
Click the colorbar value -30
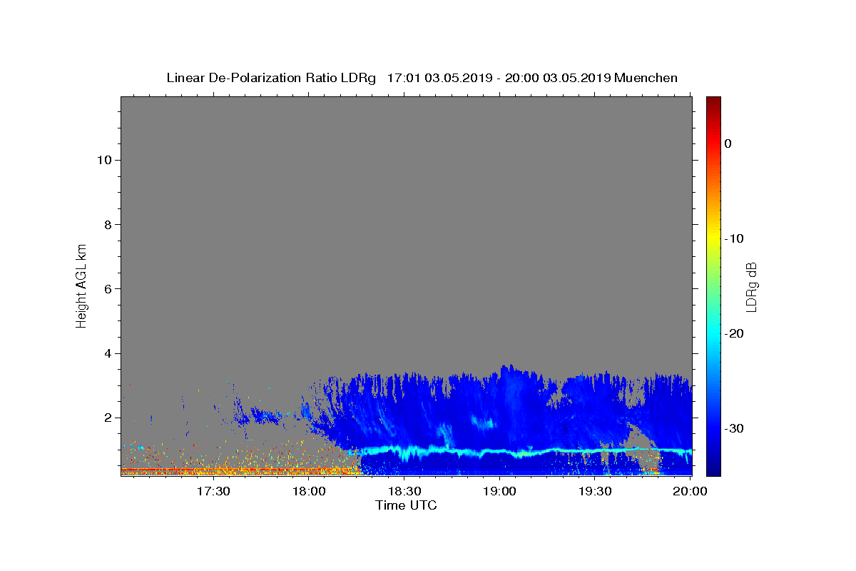pyautogui.click(x=734, y=428)
